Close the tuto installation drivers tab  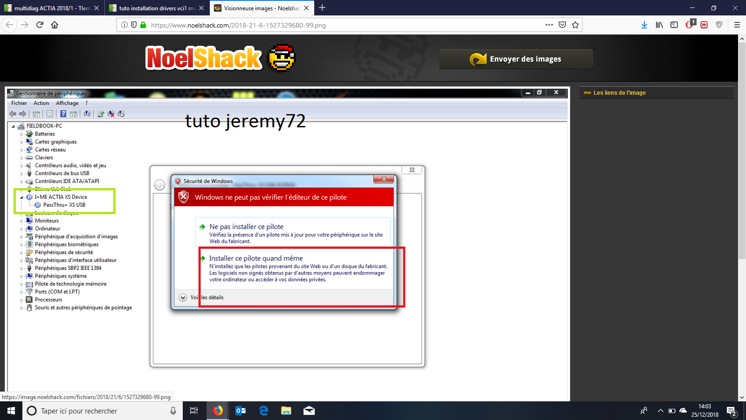(x=201, y=8)
